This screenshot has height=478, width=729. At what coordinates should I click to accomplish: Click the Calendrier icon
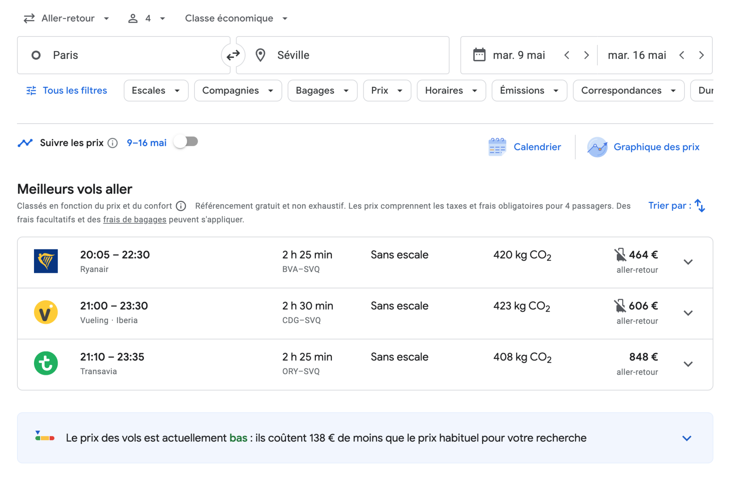pos(497,147)
